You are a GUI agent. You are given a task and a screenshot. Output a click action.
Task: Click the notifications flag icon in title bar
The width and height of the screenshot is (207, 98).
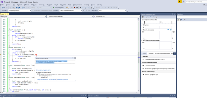pos(180,2)
